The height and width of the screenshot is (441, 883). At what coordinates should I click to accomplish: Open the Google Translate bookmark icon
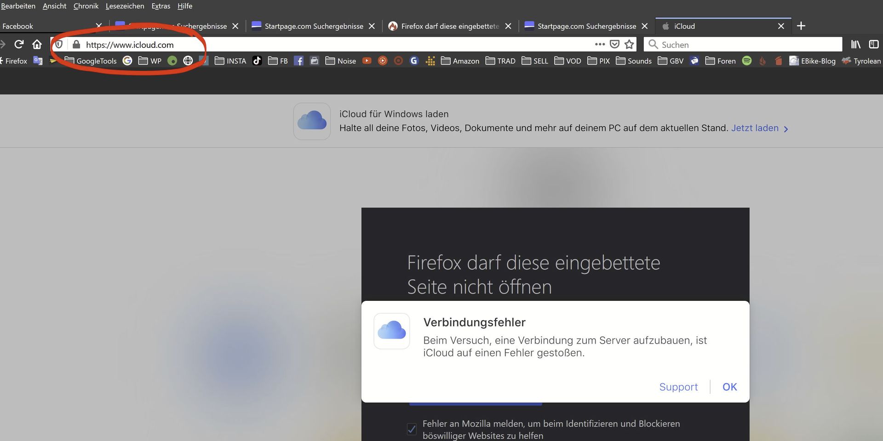click(38, 61)
